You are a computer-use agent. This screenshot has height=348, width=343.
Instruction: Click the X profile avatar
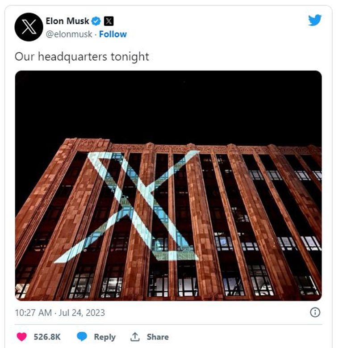29,27
